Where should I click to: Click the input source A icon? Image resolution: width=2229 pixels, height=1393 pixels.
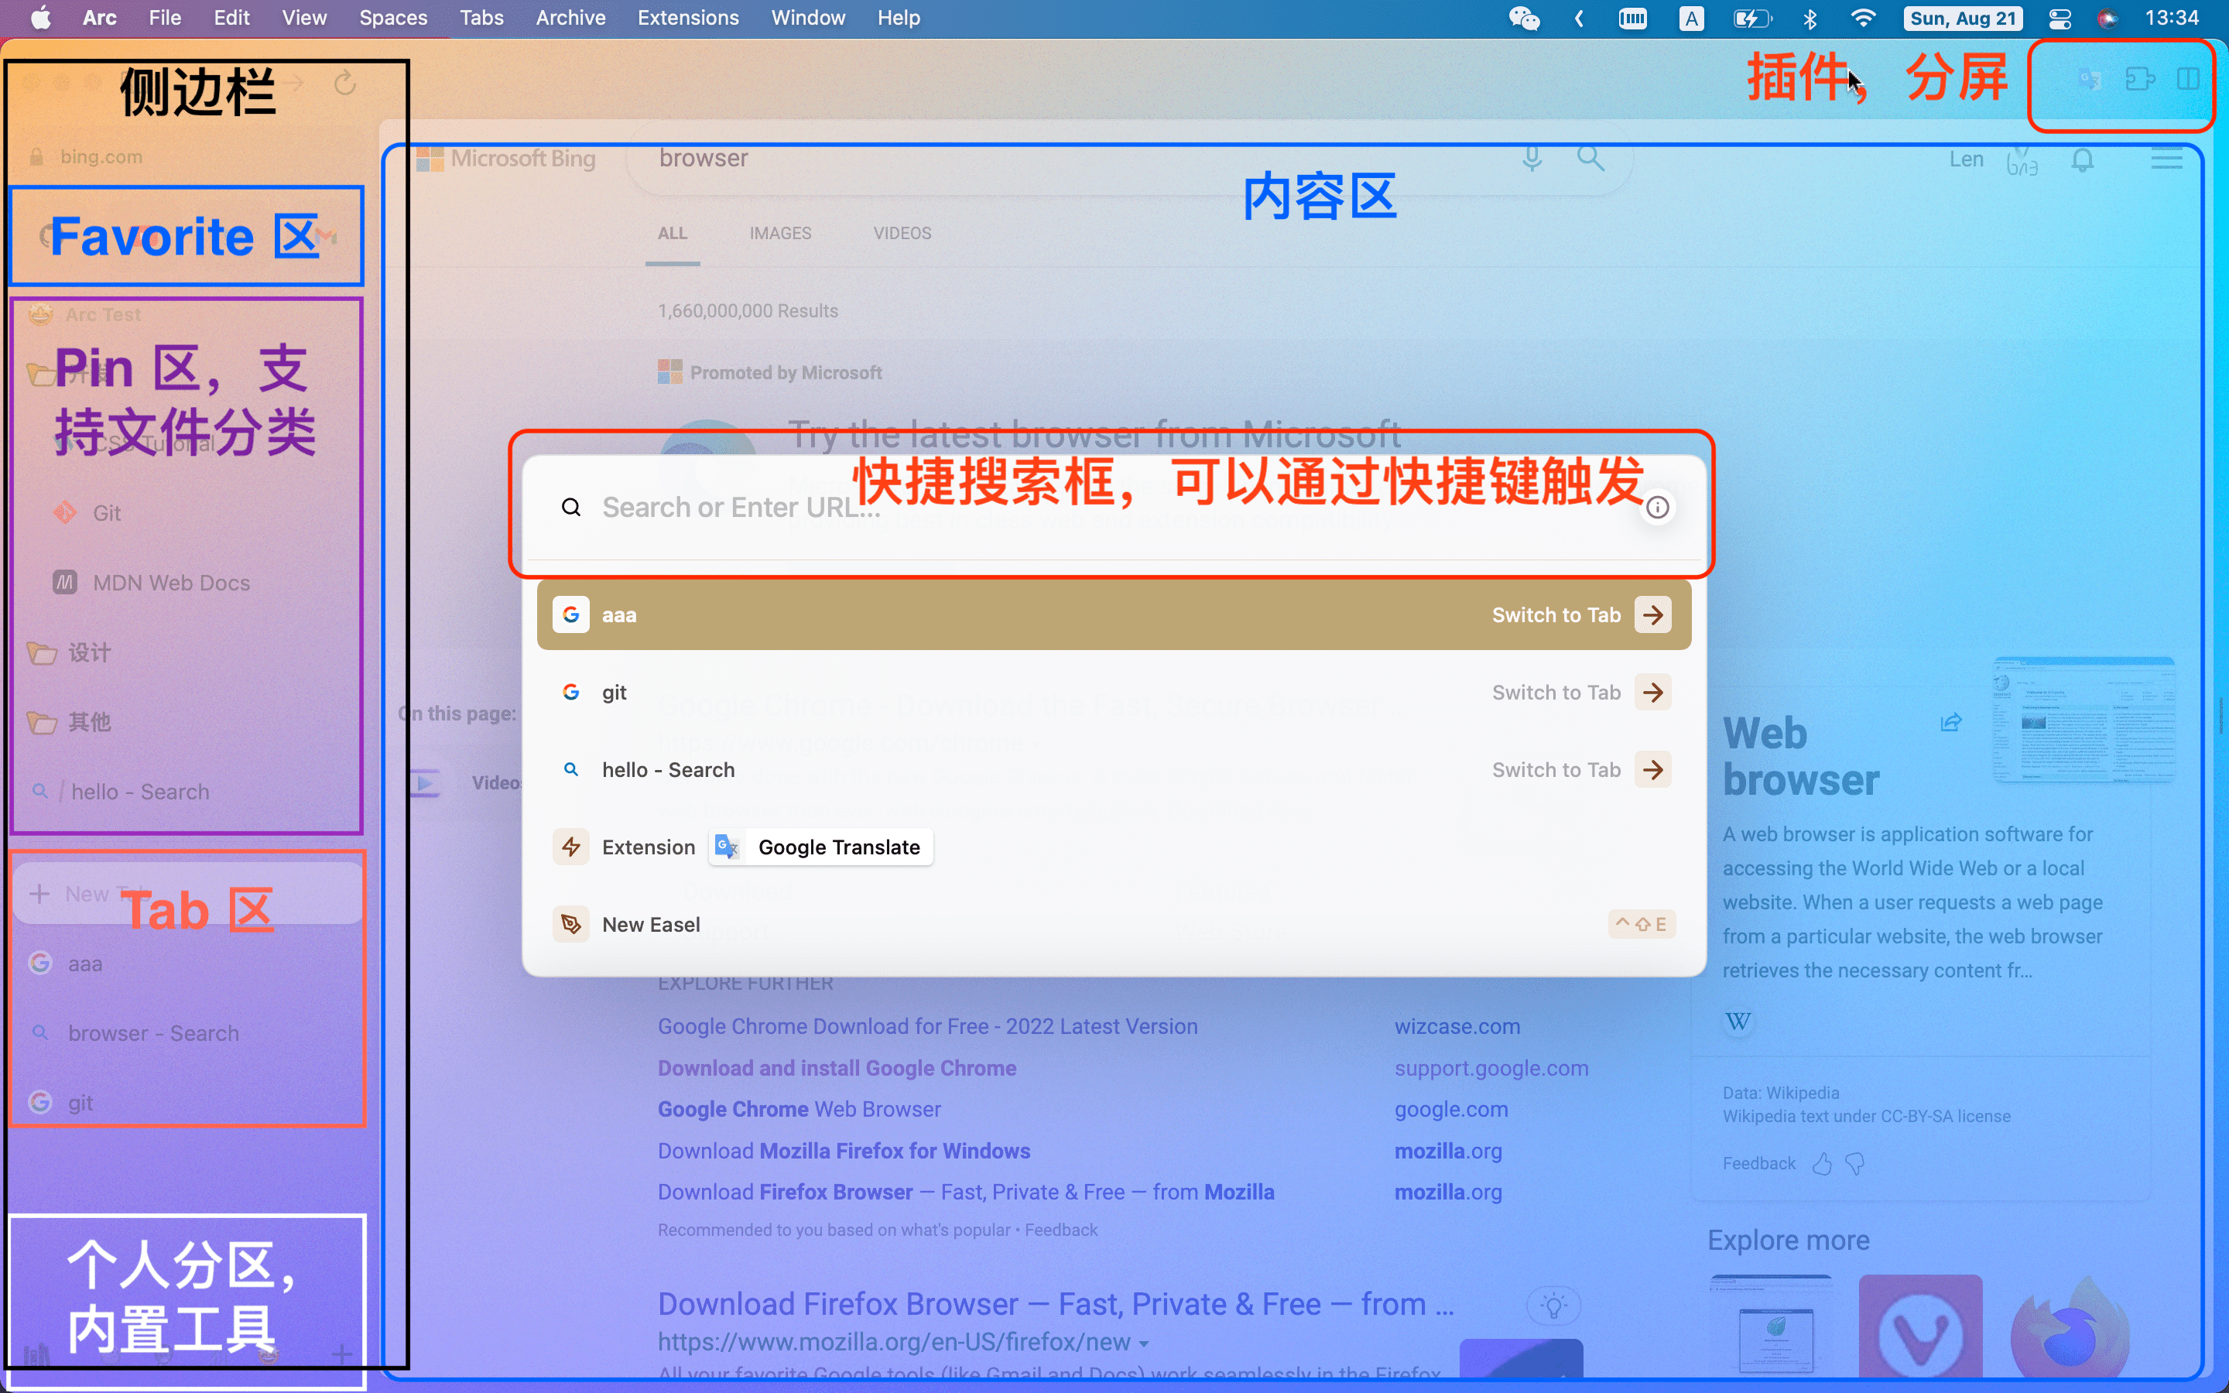coord(1691,19)
